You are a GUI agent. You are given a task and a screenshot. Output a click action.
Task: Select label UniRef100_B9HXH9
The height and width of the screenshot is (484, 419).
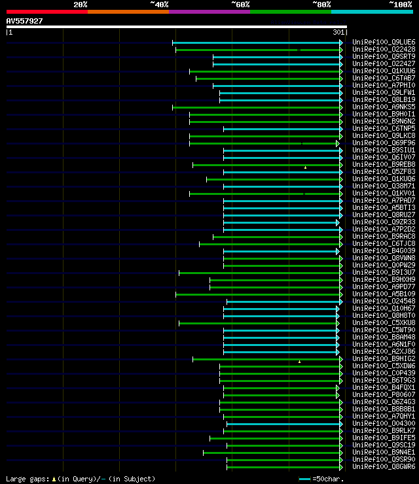[x=384, y=279]
